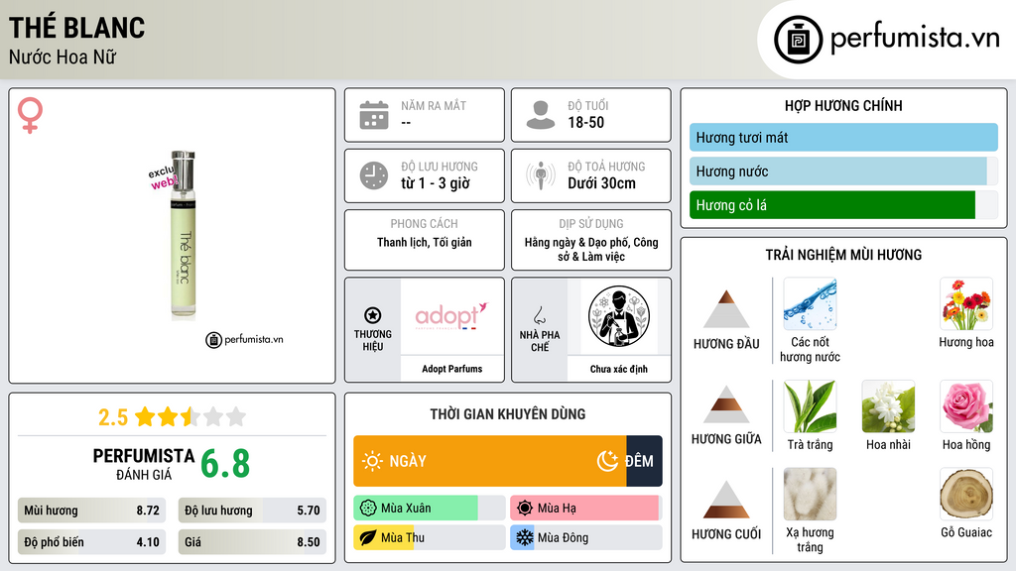Click the Thé Blanc perfume bottle photo
1016x571 pixels.
[183, 236]
